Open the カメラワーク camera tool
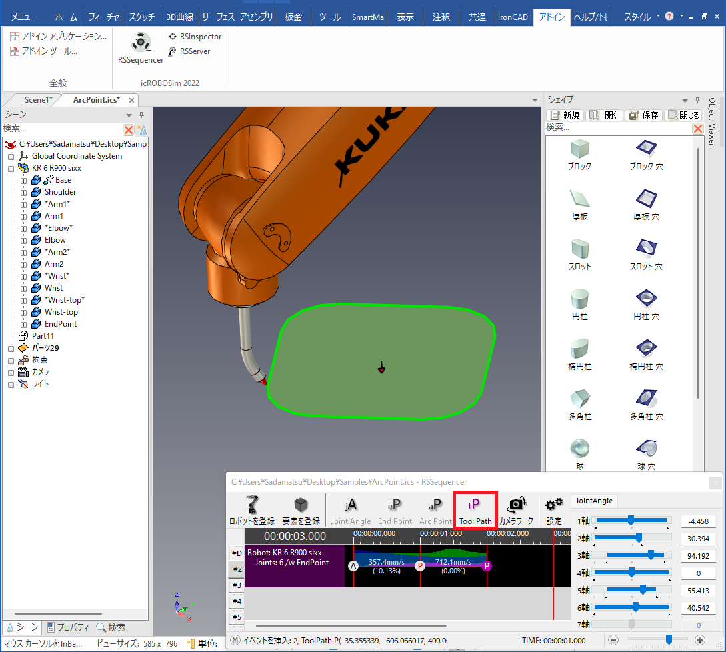The width and height of the screenshot is (726, 652). pos(516,511)
